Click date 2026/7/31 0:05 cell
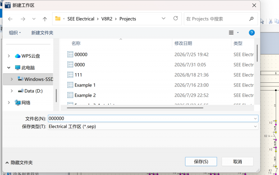Screen dimensions: 279x175 coord(190,65)
